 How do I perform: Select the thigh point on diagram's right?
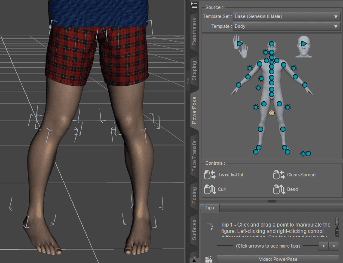point(279,104)
